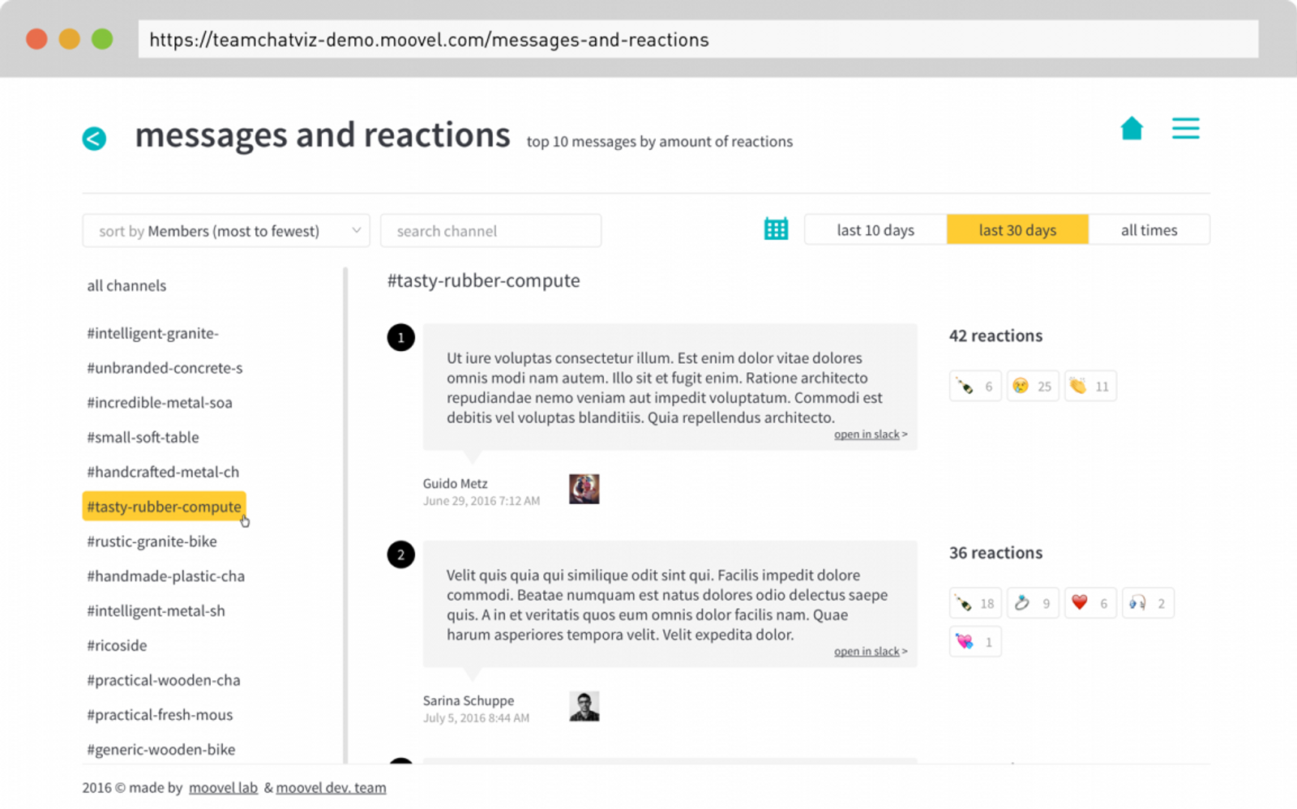
Task: Click the ring reaction with 9
Action: pos(1033,603)
